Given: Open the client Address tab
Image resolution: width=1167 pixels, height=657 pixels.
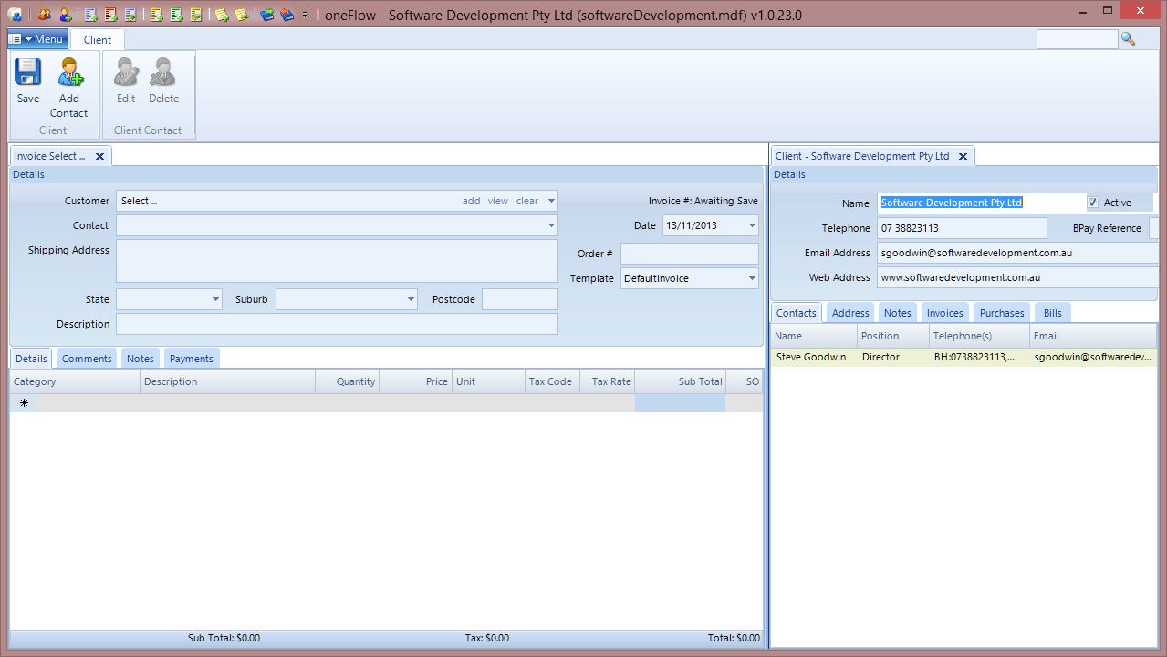Looking at the screenshot, I should tap(850, 313).
